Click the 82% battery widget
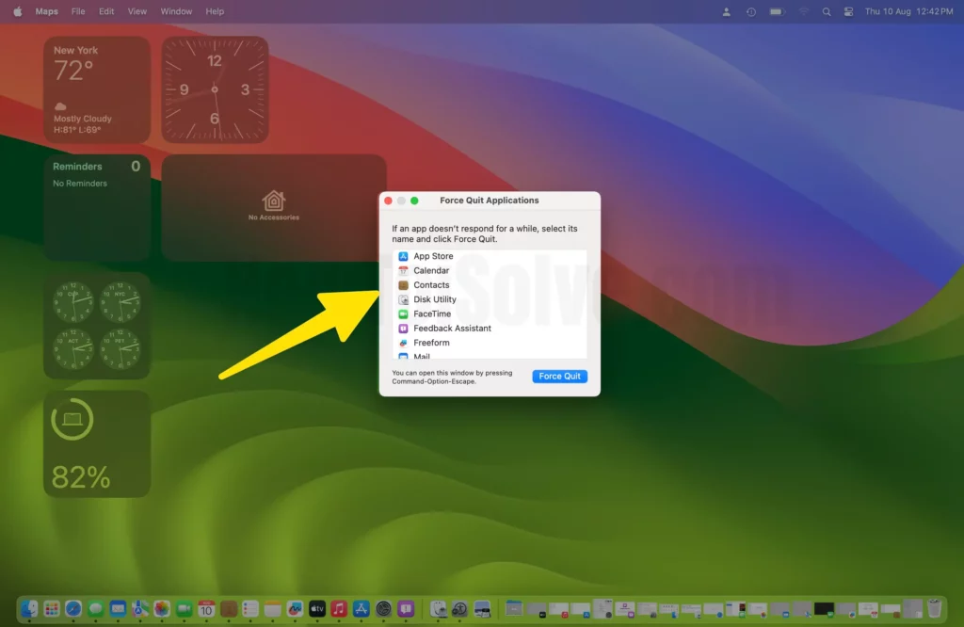The image size is (964, 627). (x=97, y=443)
